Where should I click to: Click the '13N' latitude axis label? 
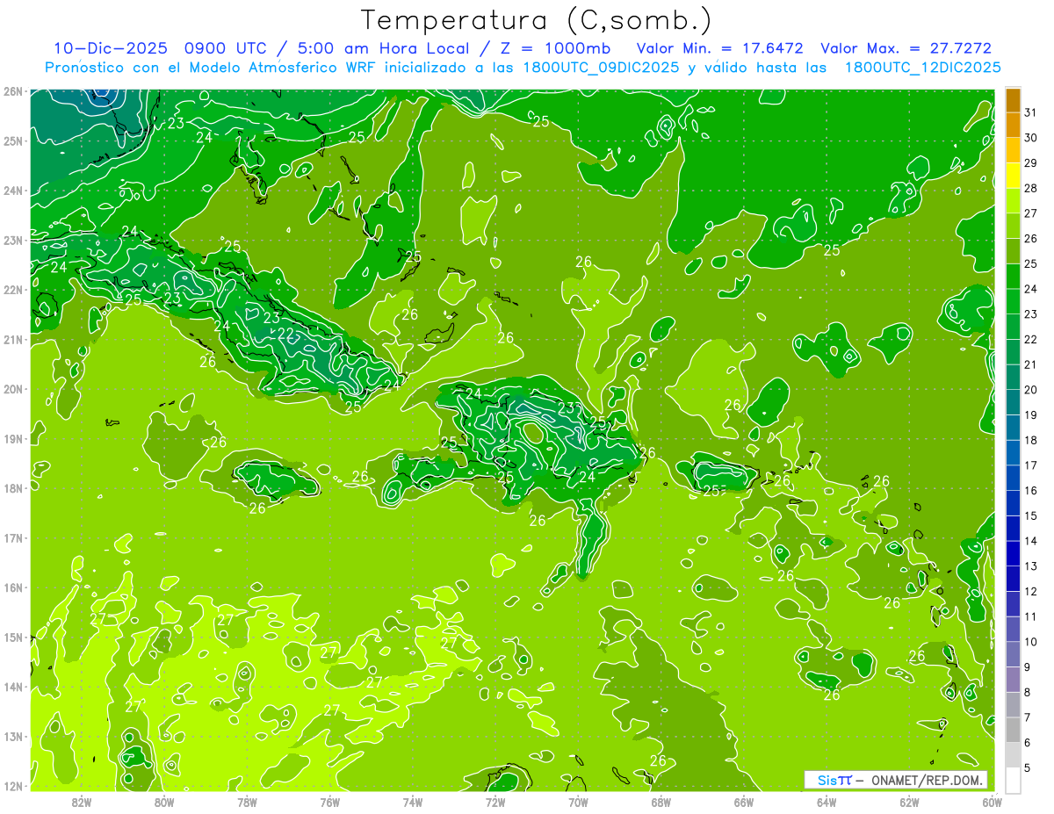(x=11, y=736)
